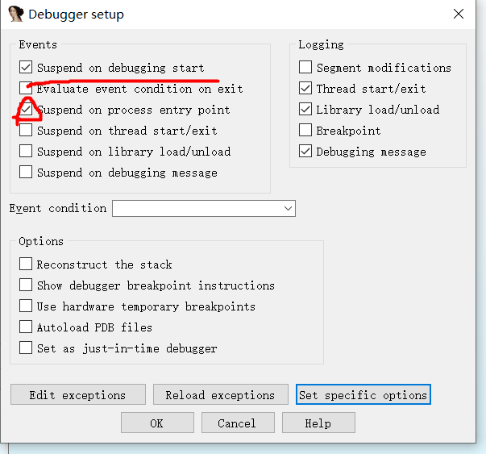This screenshot has height=454, width=486.
Task: Uncheck Library load/unload logging
Action: [305, 109]
